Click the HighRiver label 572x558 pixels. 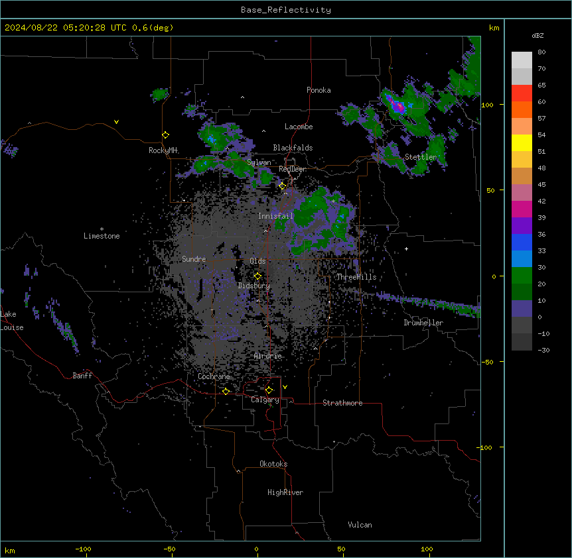285,492
